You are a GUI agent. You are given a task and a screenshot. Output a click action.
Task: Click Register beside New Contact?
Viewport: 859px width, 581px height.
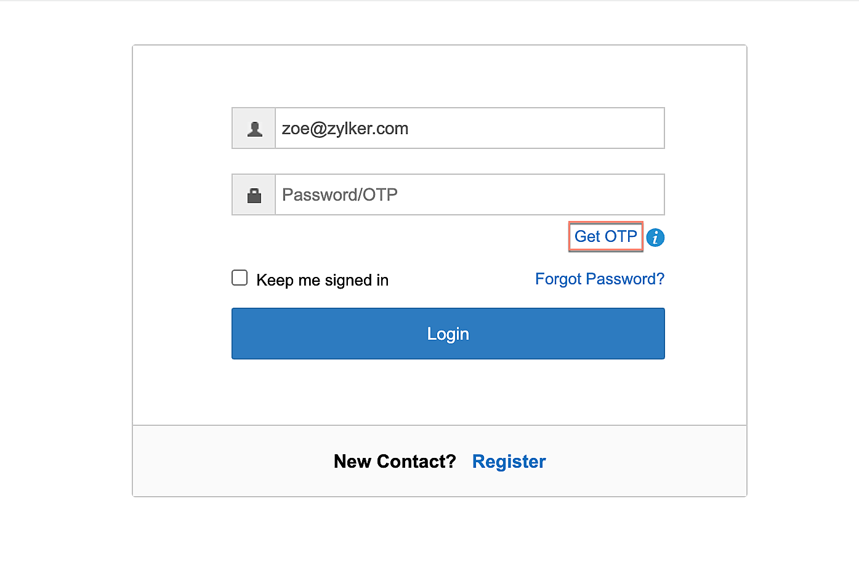point(509,462)
